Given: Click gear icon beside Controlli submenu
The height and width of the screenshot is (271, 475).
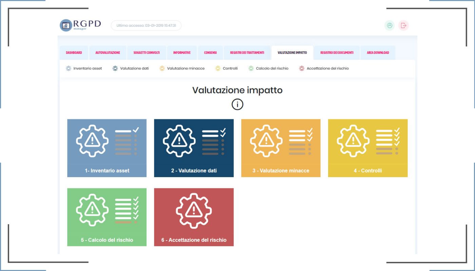Looking at the screenshot, I should 218,68.
